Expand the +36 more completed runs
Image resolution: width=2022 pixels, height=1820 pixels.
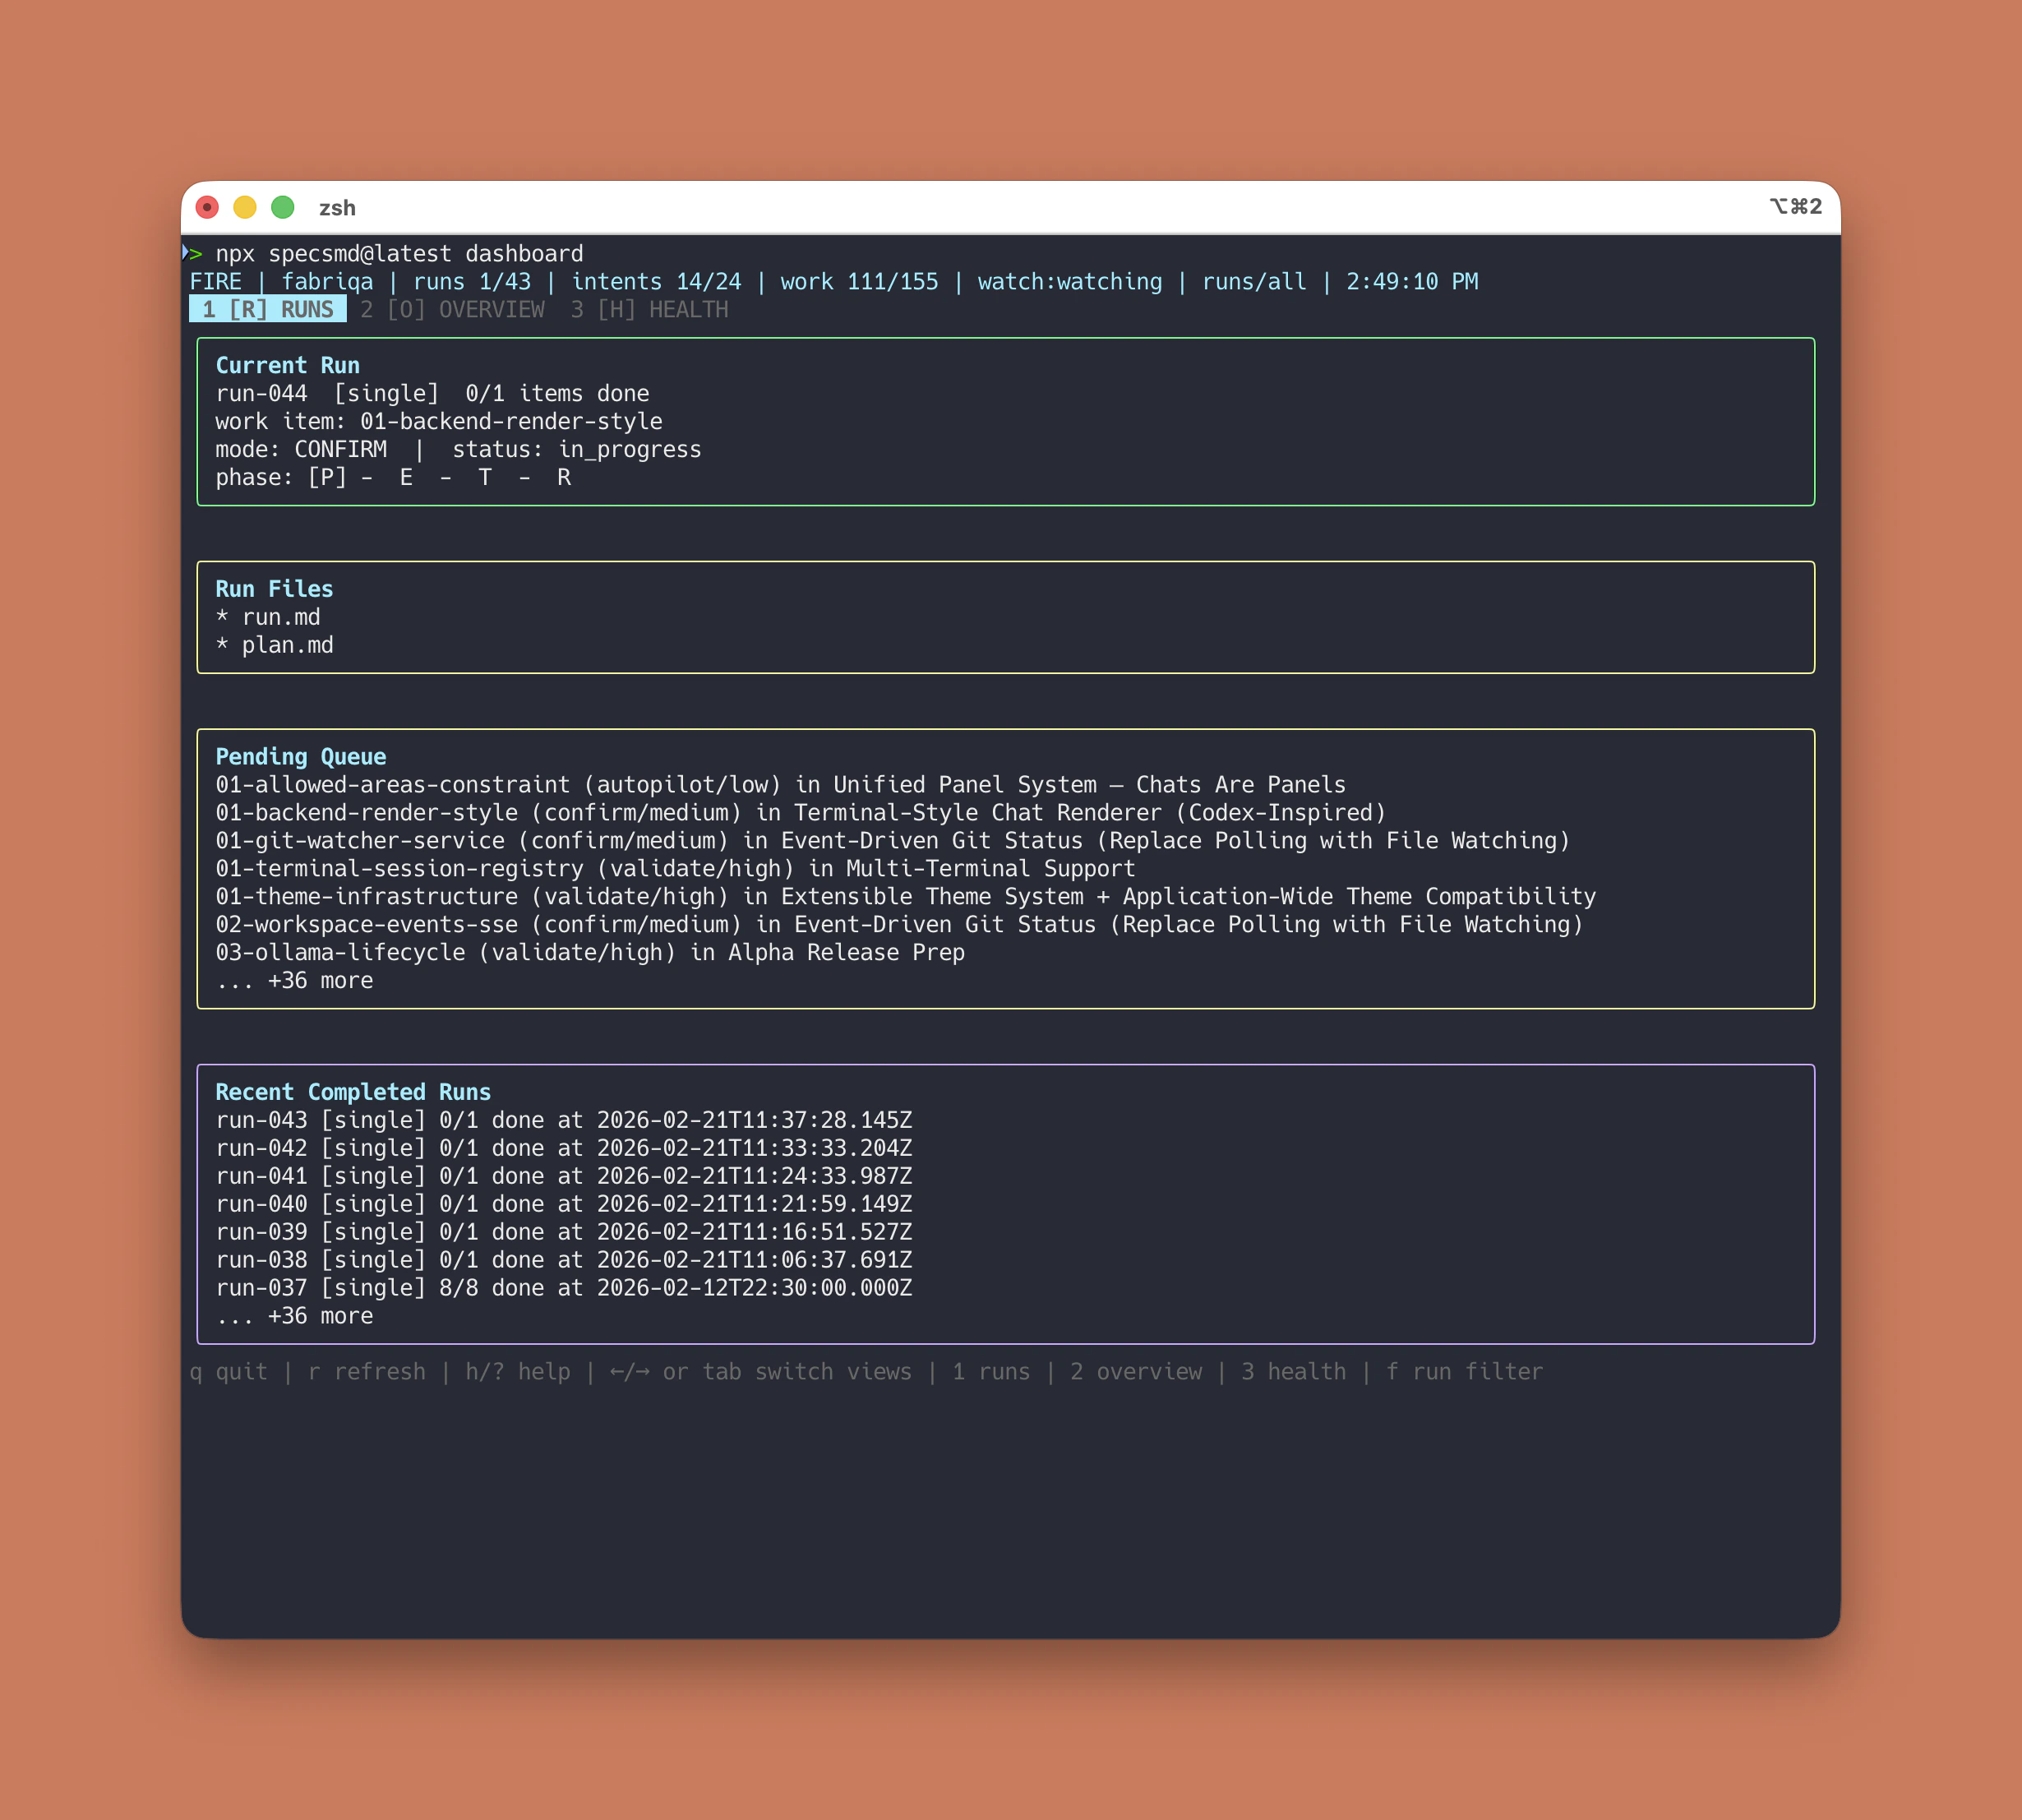pos(296,1315)
